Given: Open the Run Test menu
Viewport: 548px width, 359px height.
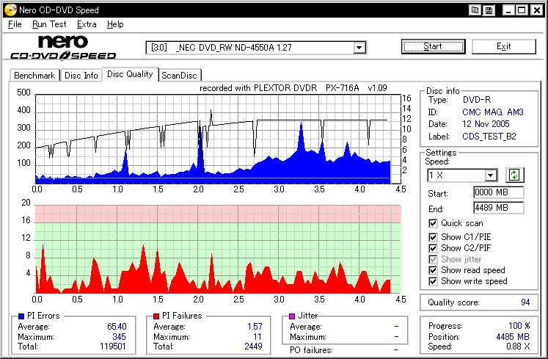Looking at the screenshot, I should pos(49,24).
